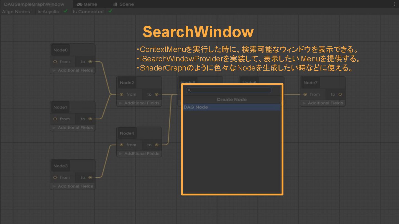Select the Node6 title

249,82
